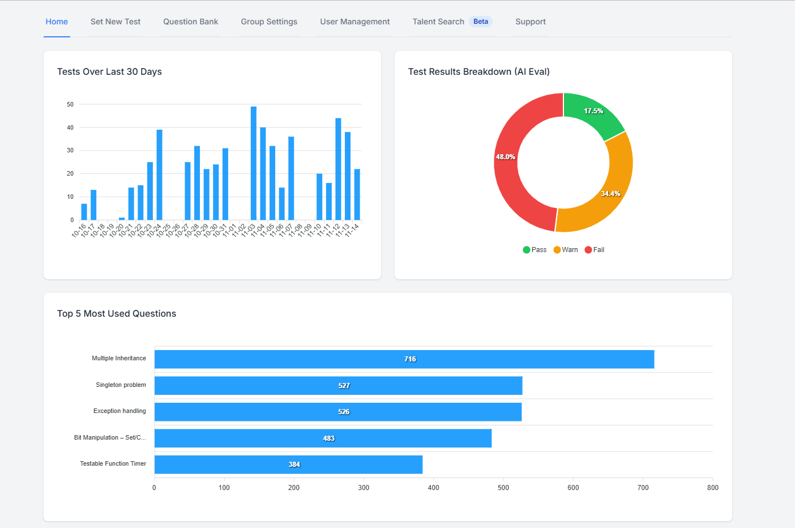The width and height of the screenshot is (795, 528).
Task: Select the Testable Function Timer bar
Action: [288, 464]
